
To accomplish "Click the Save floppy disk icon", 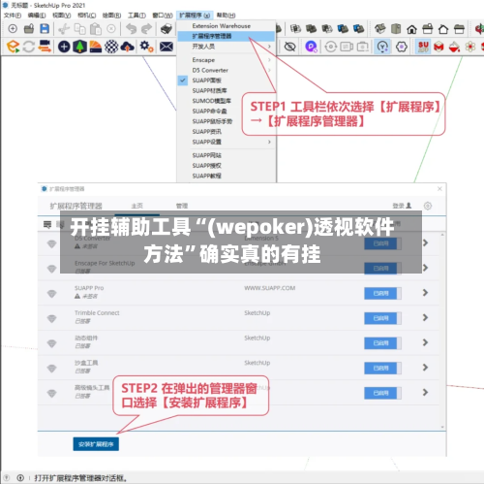I will (x=45, y=29).
